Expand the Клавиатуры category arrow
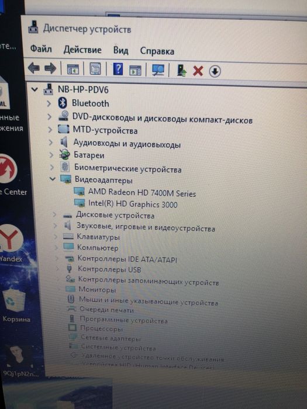This screenshot has height=409, width=307. coord(56,237)
